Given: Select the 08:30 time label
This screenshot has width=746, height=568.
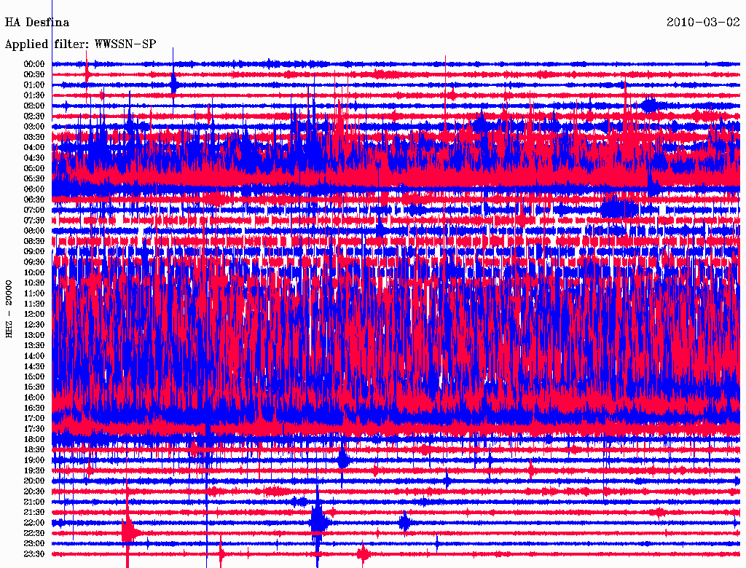Looking at the screenshot, I should pos(34,241).
